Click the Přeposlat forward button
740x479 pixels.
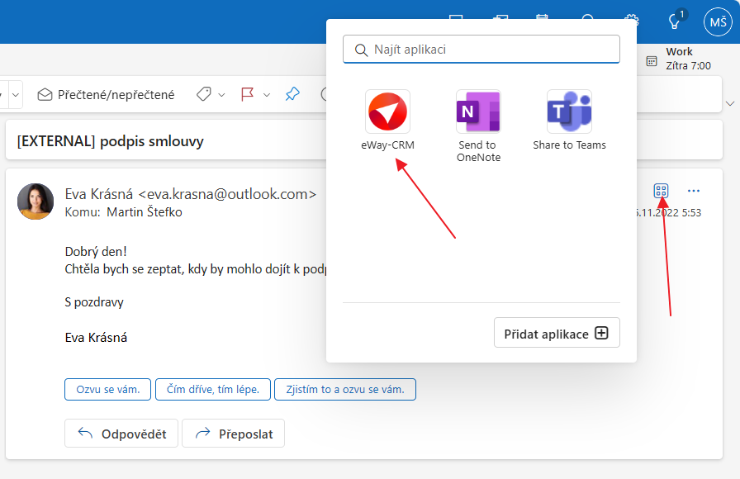pyautogui.click(x=233, y=434)
